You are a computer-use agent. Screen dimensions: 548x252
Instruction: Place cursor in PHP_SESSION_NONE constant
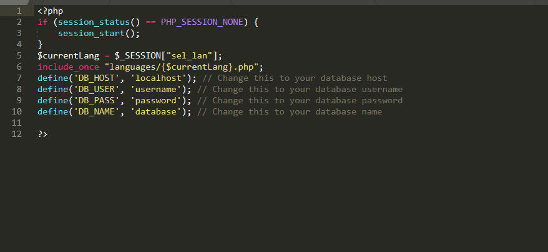click(x=202, y=22)
